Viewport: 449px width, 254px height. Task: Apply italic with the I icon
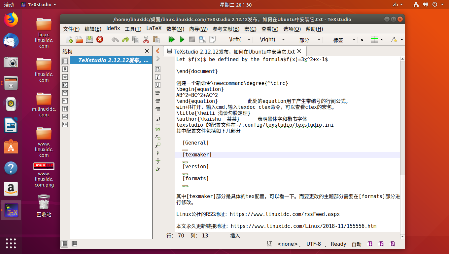click(158, 77)
